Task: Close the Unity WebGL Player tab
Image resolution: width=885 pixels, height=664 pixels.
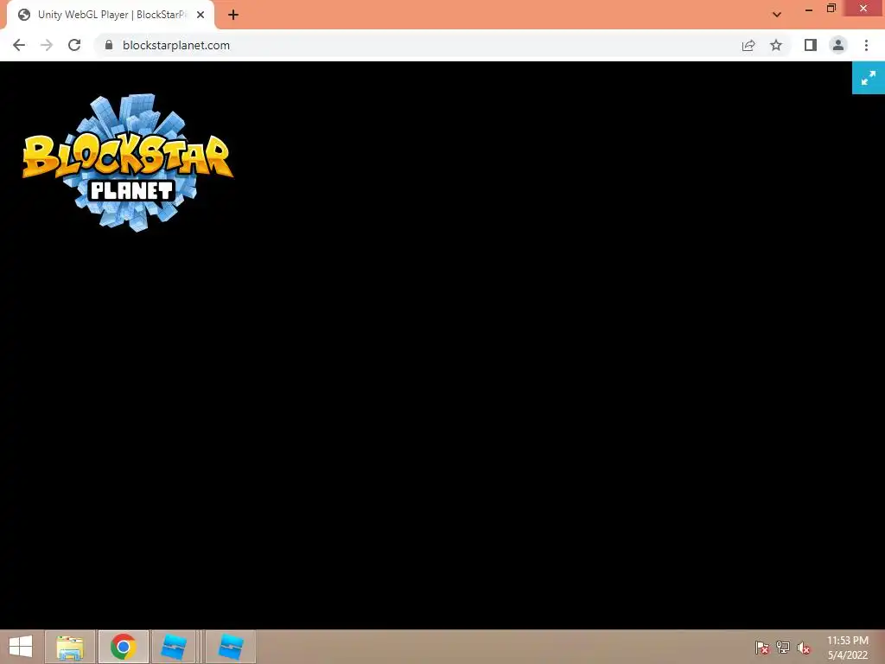Action: point(201,15)
